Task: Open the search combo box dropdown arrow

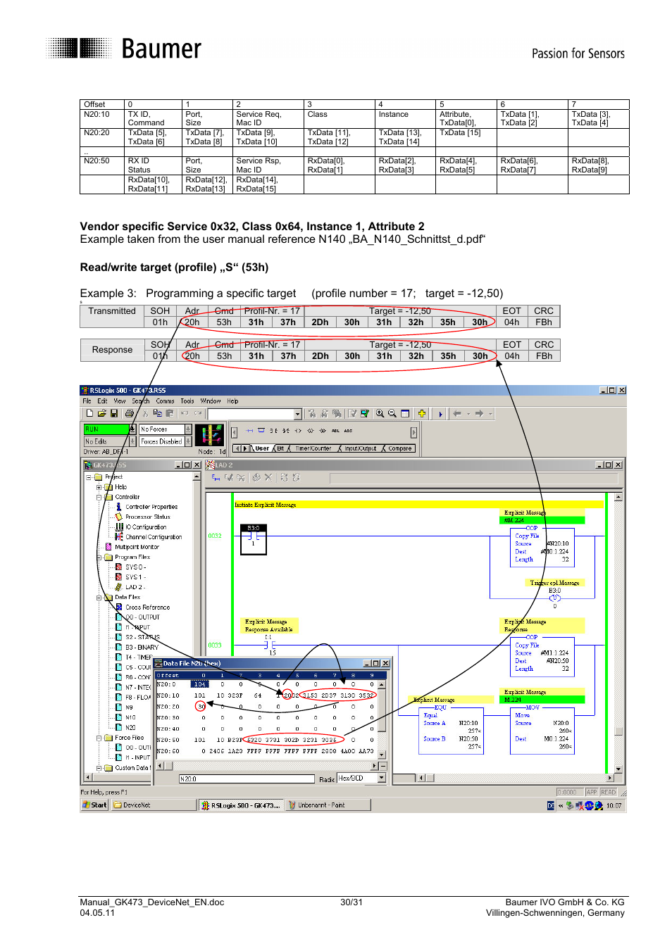Action: click(297, 414)
